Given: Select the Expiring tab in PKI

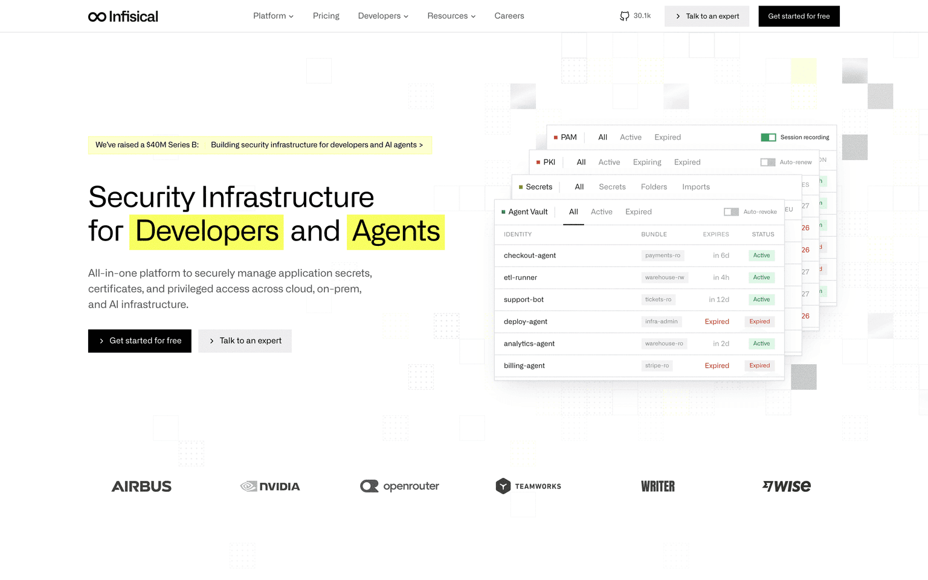Looking at the screenshot, I should pyautogui.click(x=647, y=163).
